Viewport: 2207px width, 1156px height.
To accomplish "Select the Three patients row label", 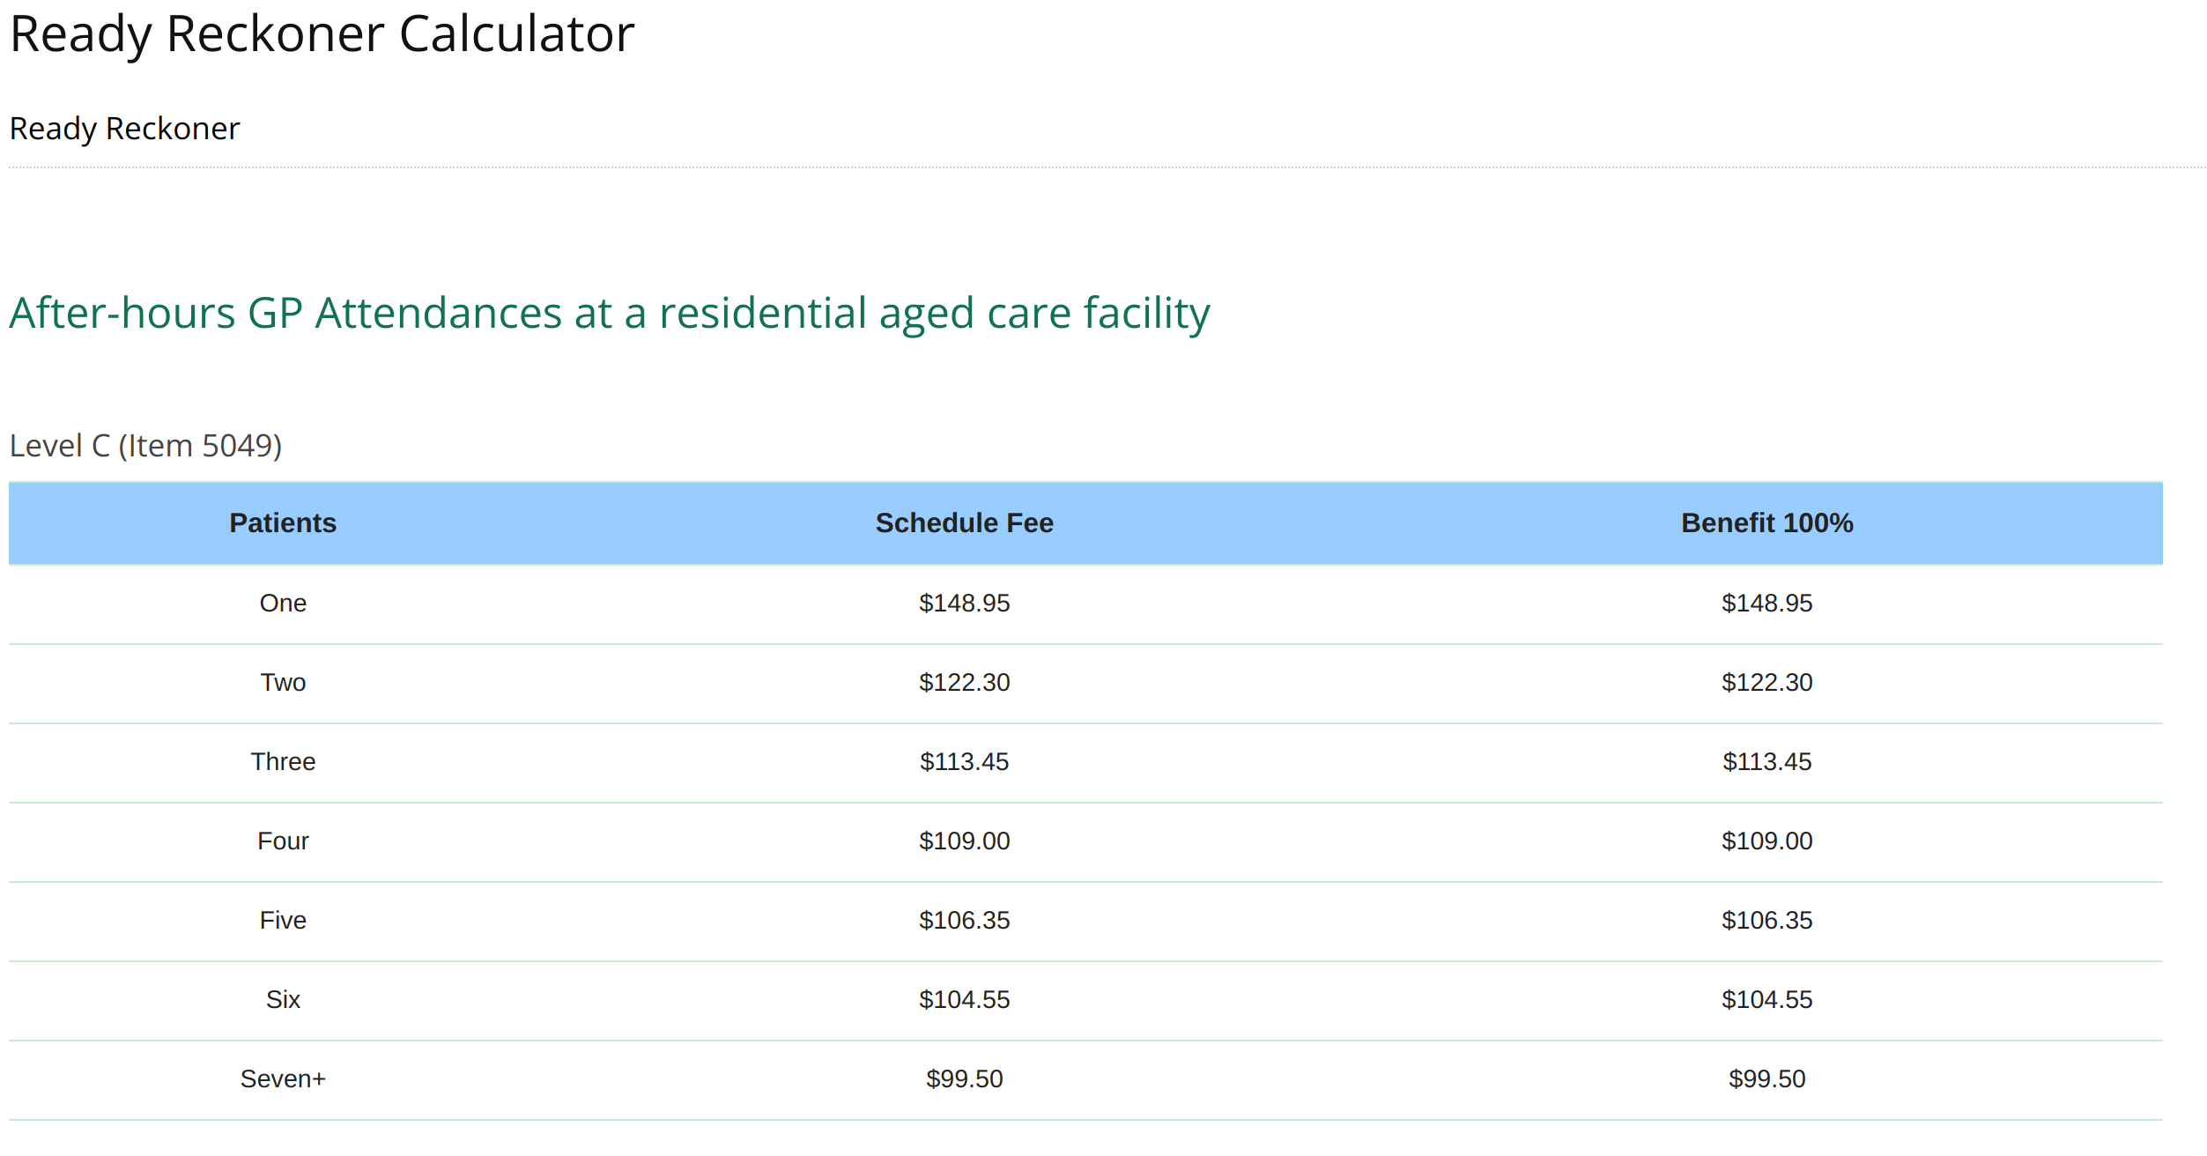I will [283, 762].
